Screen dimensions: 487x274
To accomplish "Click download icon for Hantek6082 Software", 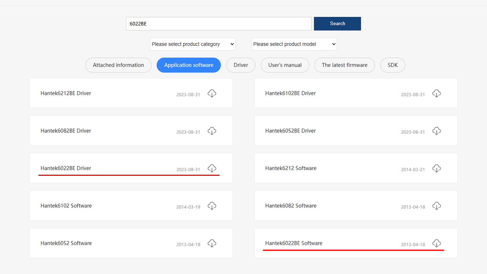I will click(437, 206).
